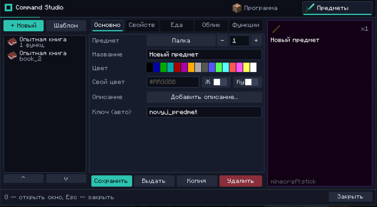This screenshot has width=377, height=207.
Task: Move item up with ^ button
Action: pos(24,179)
